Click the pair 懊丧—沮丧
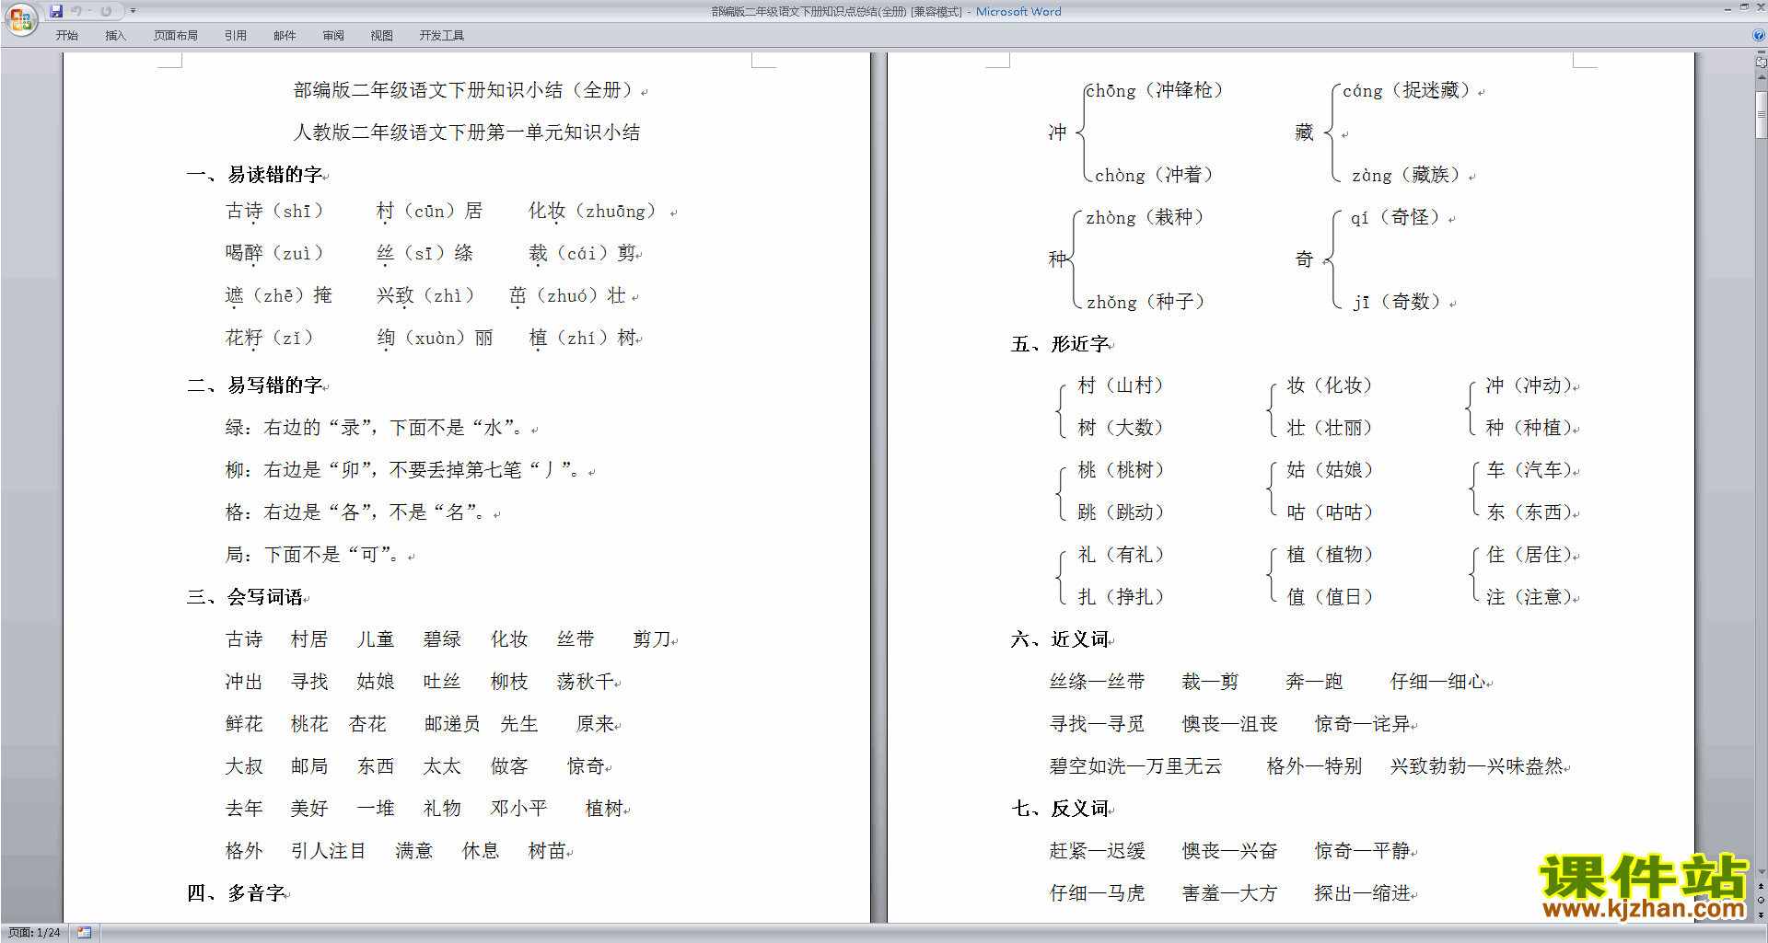 [x=1229, y=724]
